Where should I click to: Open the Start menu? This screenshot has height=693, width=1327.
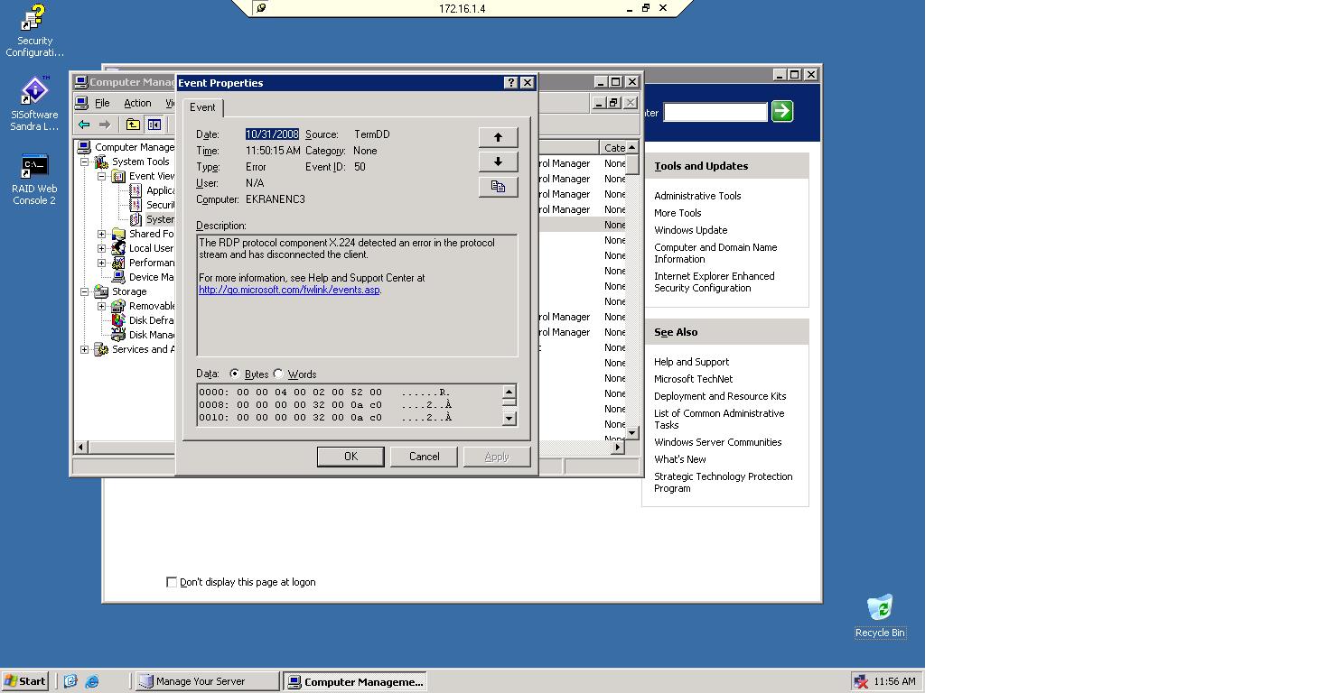25,681
